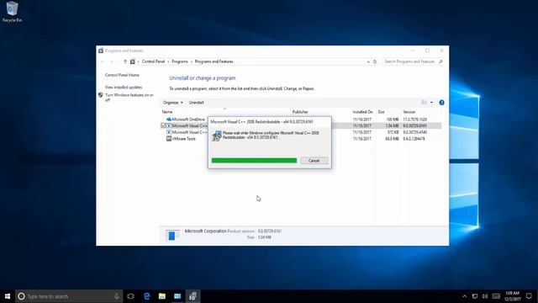Click the refresh button in the address bar

point(375,61)
